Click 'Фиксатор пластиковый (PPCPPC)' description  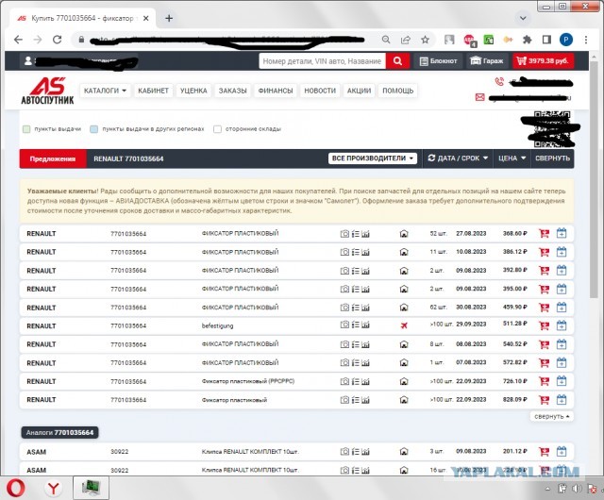[x=248, y=381]
